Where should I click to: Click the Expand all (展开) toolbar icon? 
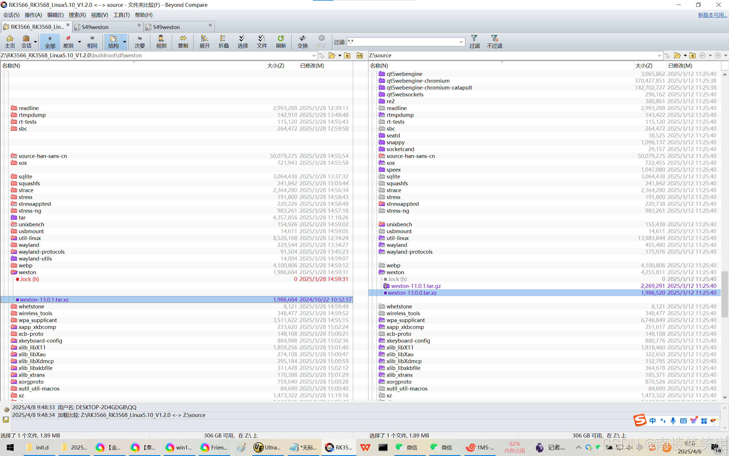(x=204, y=41)
